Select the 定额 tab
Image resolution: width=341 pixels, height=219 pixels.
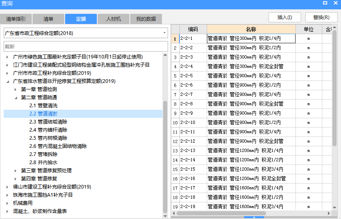click(x=81, y=19)
